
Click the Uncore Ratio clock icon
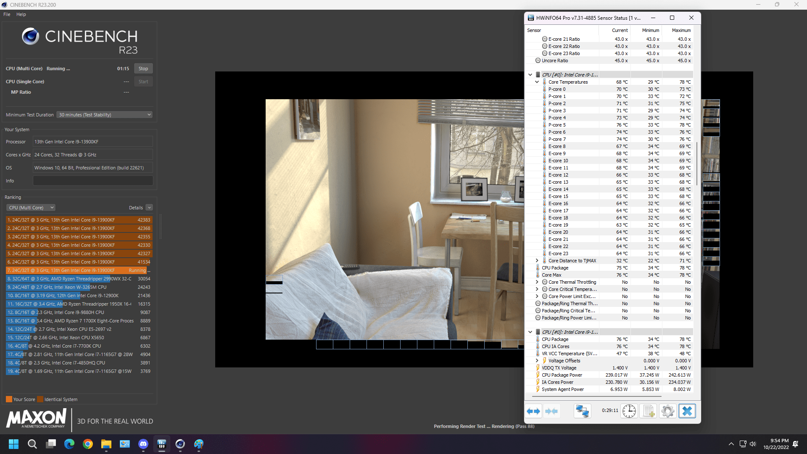coord(538,61)
